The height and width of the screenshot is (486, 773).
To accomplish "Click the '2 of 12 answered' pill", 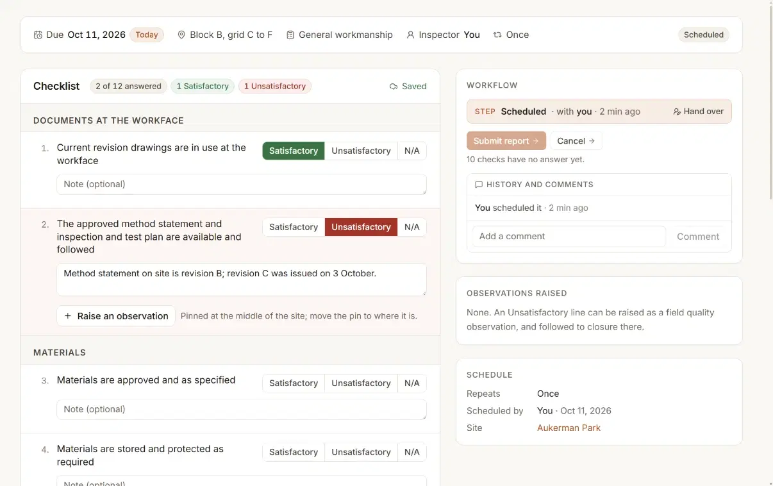I will (128, 86).
